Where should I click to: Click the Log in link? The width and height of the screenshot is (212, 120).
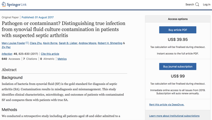pos(207,5)
